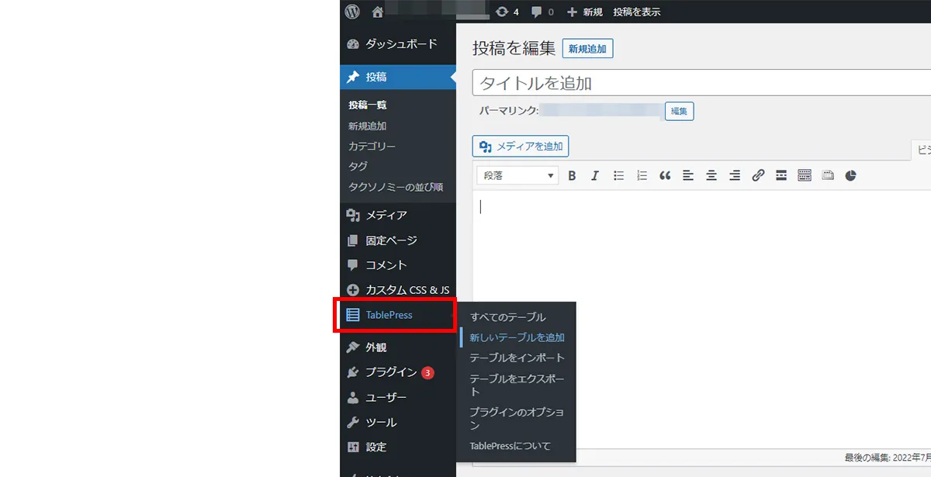Open the pie chart insert icon
Screen dimensions: 931x477
(851, 175)
